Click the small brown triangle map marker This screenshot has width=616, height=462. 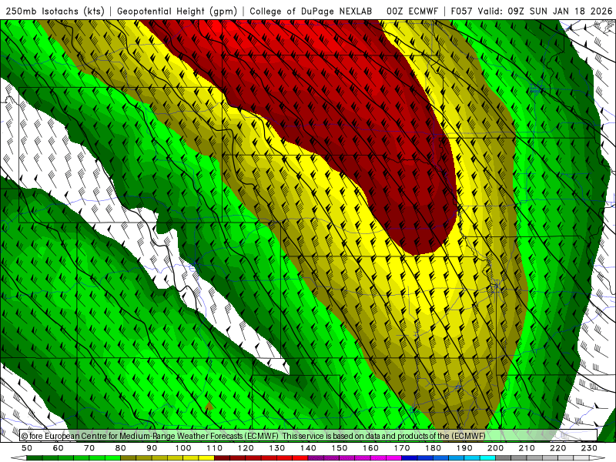[209, 406]
